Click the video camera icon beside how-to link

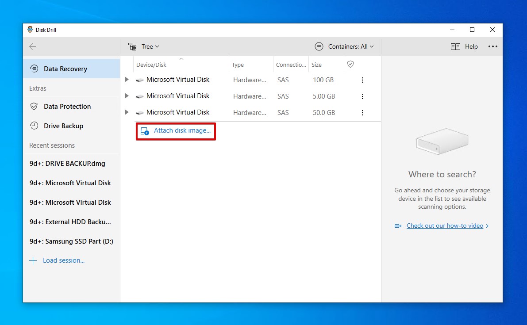(x=398, y=226)
